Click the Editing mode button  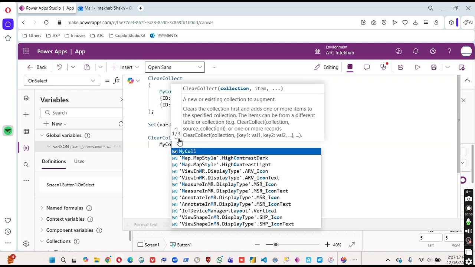pyautogui.click(x=326, y=67)
